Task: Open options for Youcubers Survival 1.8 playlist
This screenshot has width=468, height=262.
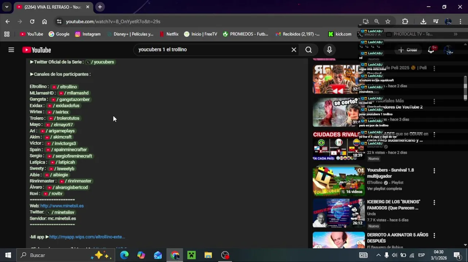Action: tap(434, 171)
